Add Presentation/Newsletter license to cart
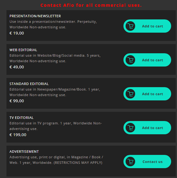177x178 pixels. tap(147, 26)
